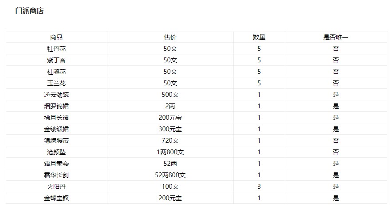The width and height of the screenshot is (390, 210).
Task: Click the 沧颜坠 product name
Action: click(x=56, y=152)
